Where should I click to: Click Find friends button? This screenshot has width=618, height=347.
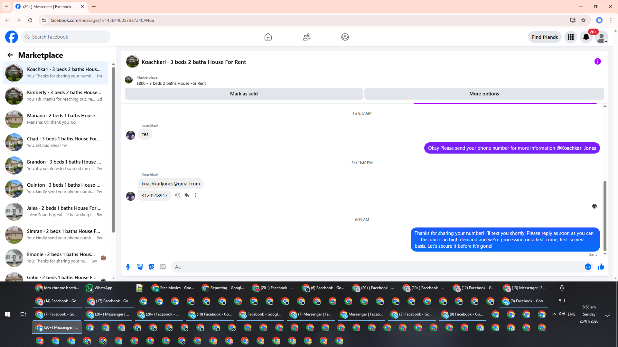(545, 37)
